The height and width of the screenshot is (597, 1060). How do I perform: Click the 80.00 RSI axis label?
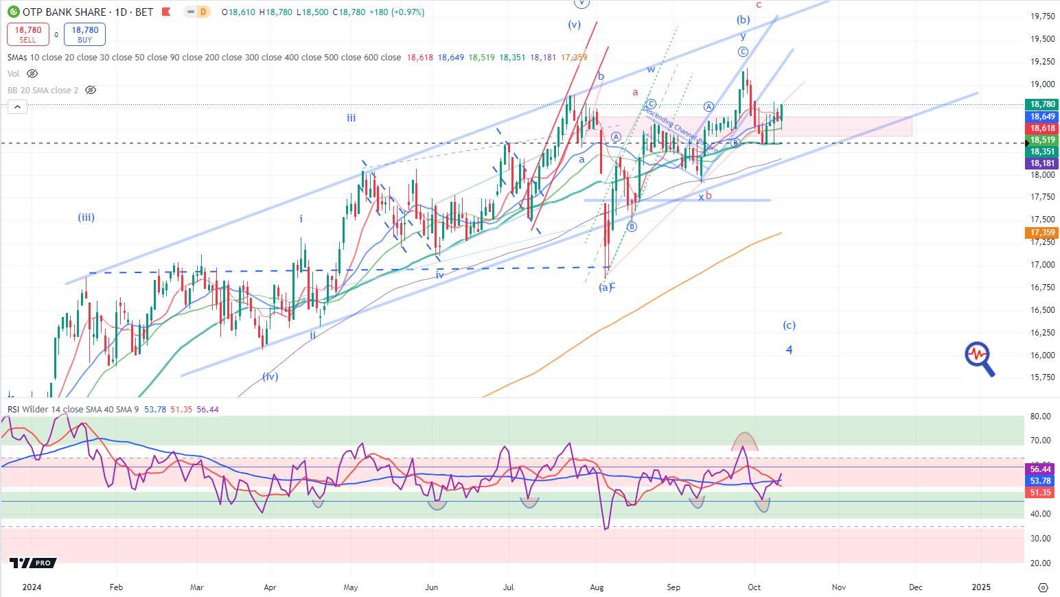pyautogui.click(x=1041, y=417)
